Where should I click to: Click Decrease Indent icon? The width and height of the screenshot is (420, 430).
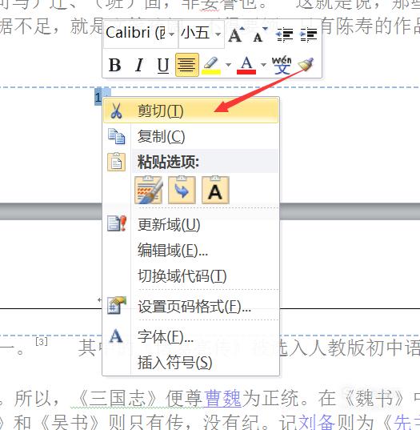coord(284,34)
